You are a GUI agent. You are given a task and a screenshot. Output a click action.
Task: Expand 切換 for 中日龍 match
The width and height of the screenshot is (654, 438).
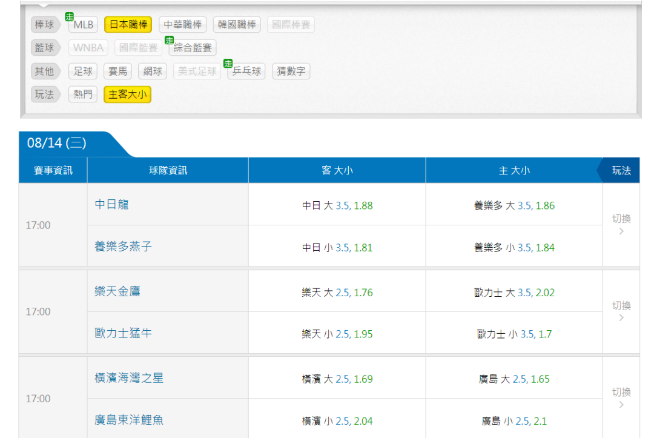click(x=621, y=225)
